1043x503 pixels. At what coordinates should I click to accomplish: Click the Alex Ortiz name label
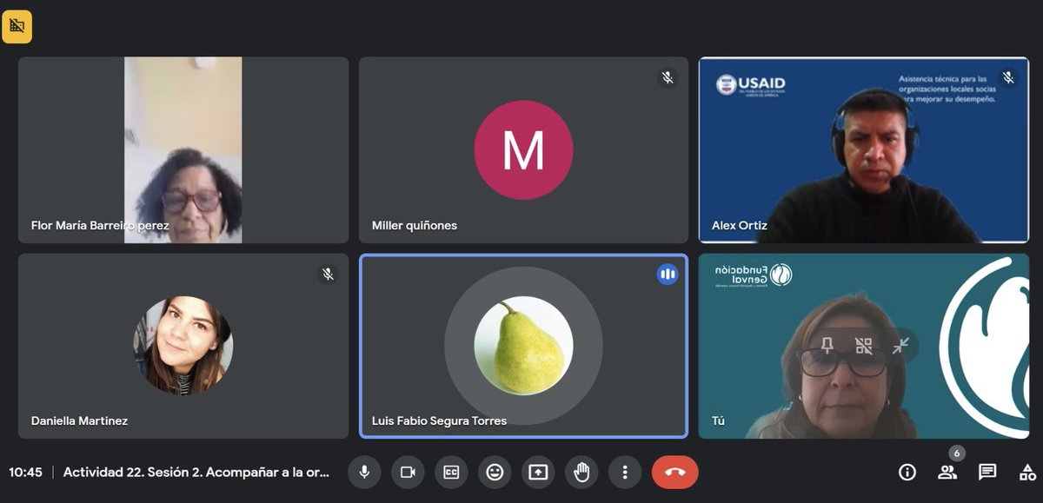click(740, 225)
